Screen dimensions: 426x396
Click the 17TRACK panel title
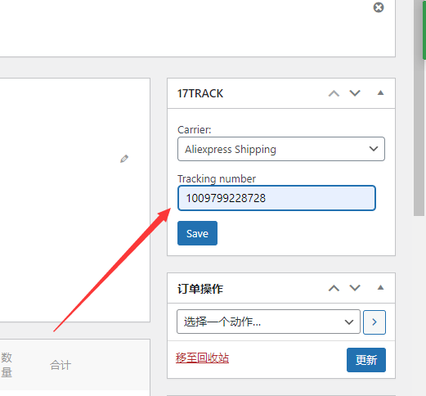point(200,93)
